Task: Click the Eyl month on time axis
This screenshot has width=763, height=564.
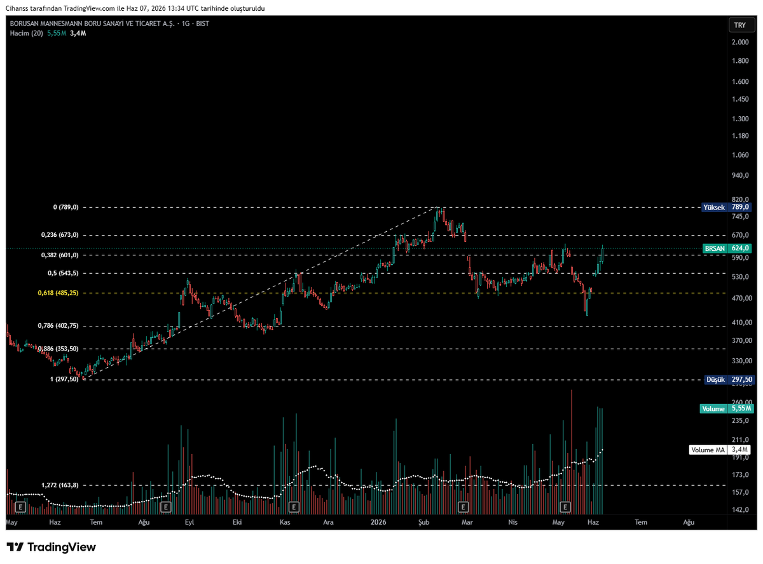Action: point(189,523)
